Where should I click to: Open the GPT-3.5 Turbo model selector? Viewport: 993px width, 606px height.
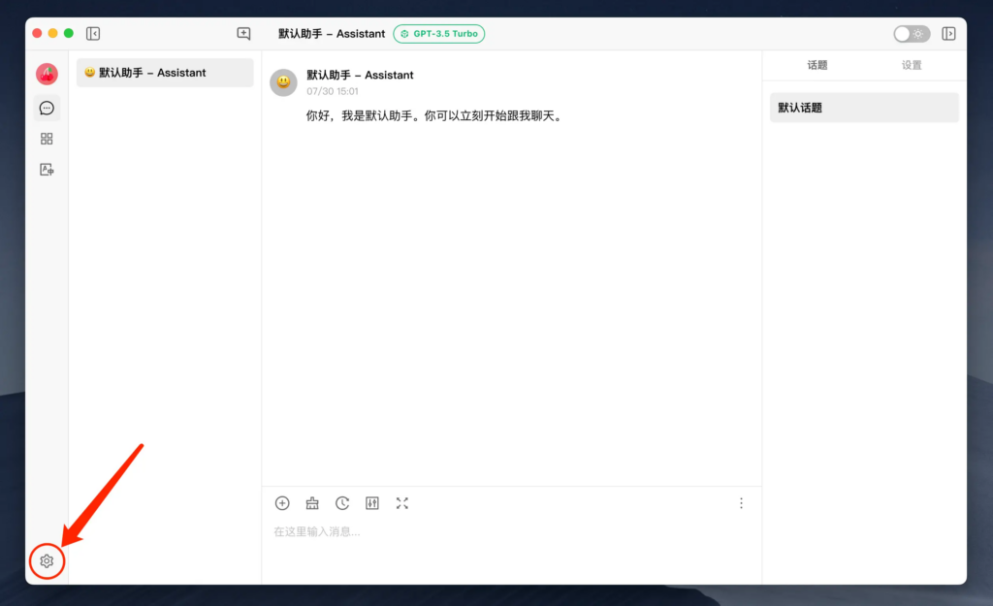(439, 34)
